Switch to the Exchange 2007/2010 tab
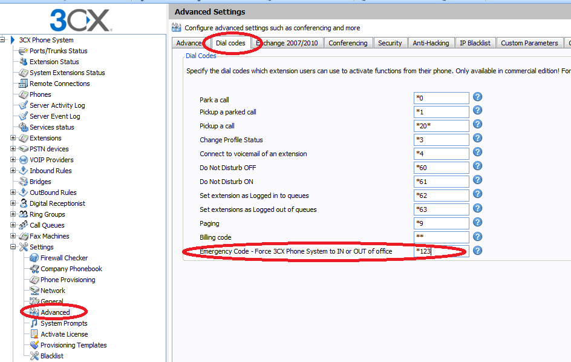Screen dimensions: 571x362 pyautogui.click(x=287, y=43)
